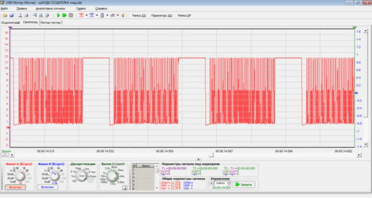This screenshot has height=198, width=372.
Task: Click the blue channel zero-level marker on right axis
Action: [356, 93]
